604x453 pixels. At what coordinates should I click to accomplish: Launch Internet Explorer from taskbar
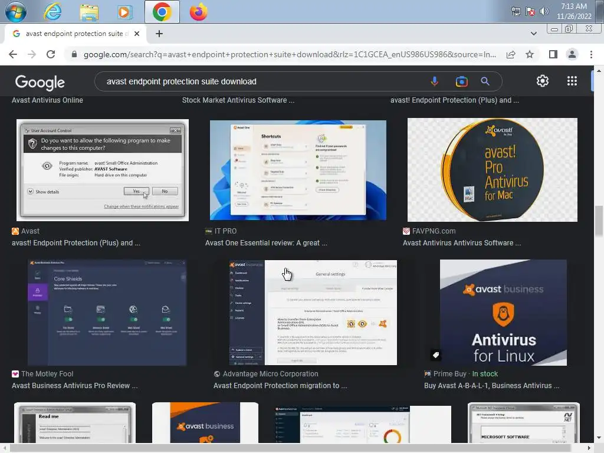click(52, 12)
